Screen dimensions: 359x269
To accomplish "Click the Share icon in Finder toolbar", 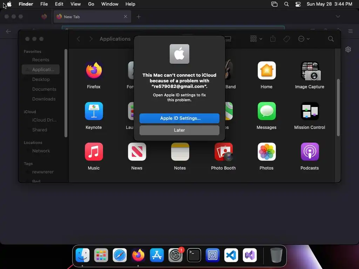I will (x=273, y=39).
